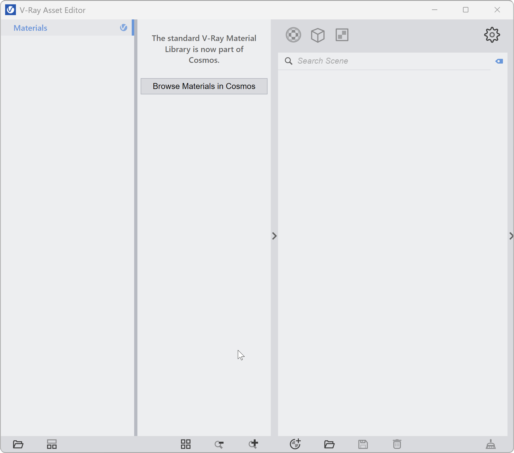Collapse the library panel with chevron
The image size is (514, 453).
274,236
